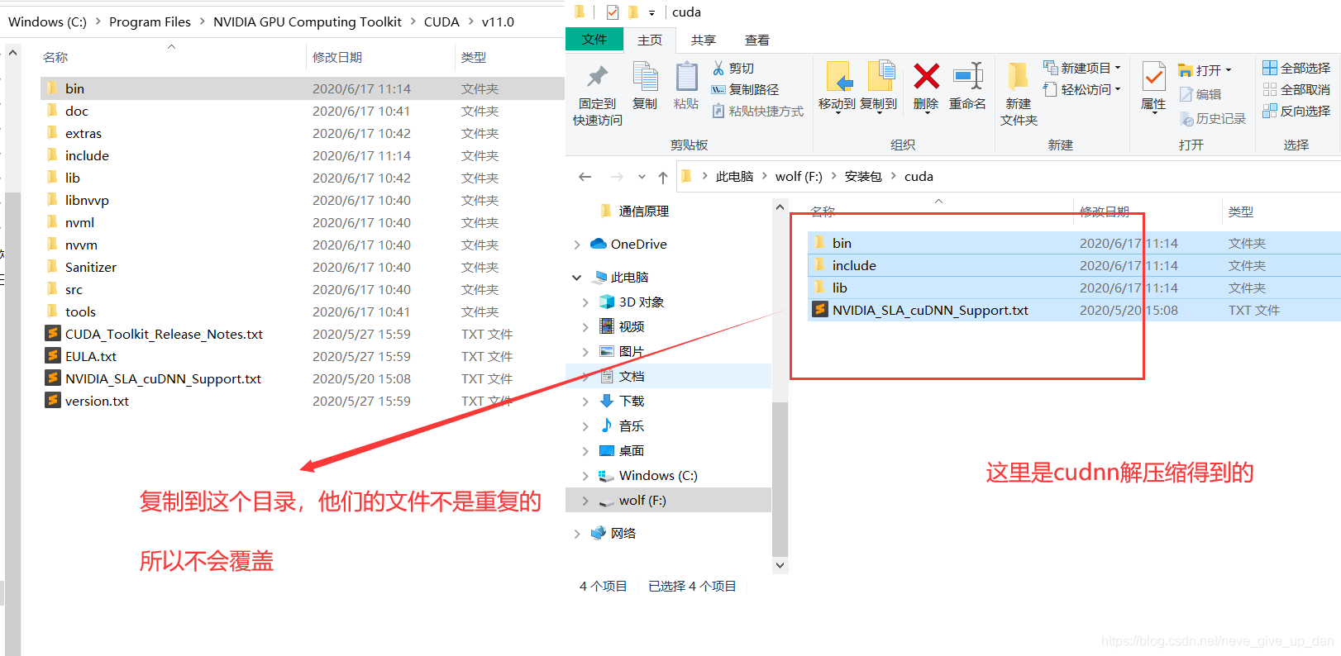
Task: Click Select none (全部取消) icon
Action: [1270, 89]
